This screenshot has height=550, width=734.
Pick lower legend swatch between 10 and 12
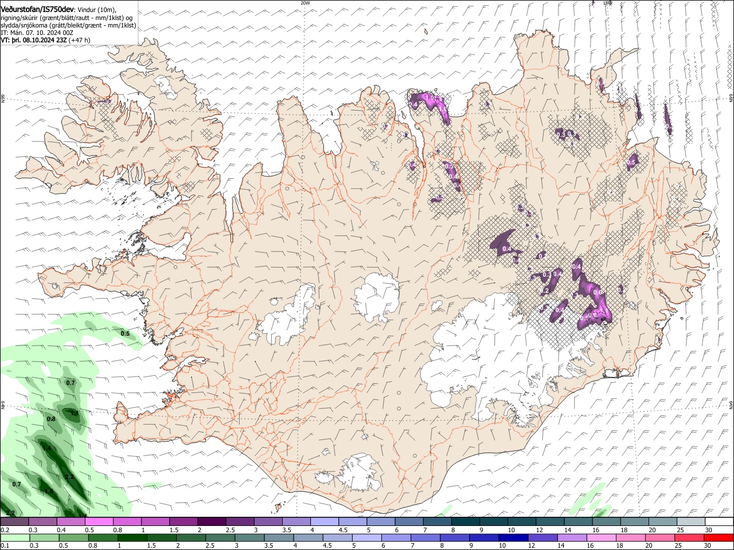(x=513, y=538)
